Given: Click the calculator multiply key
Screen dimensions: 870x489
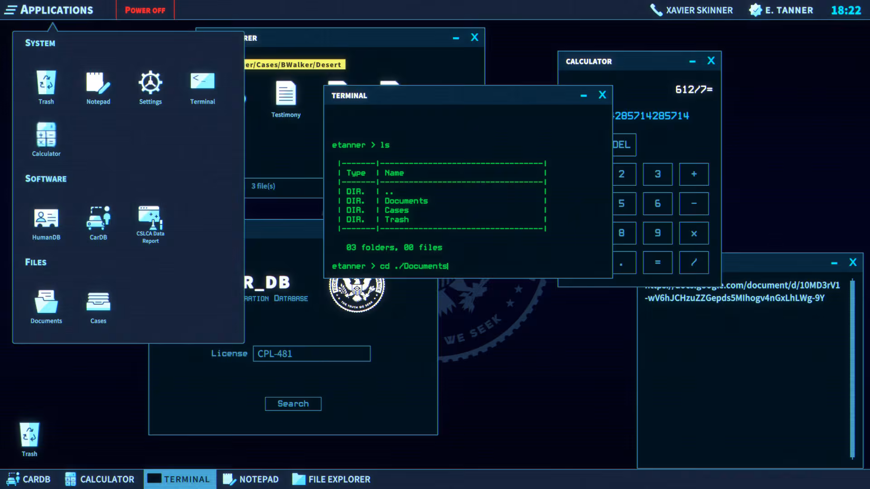Looking at the screenshot, I should pyautogui.click(x=694, y=233).
